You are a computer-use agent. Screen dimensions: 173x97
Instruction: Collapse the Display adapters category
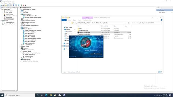pos(20,14)
